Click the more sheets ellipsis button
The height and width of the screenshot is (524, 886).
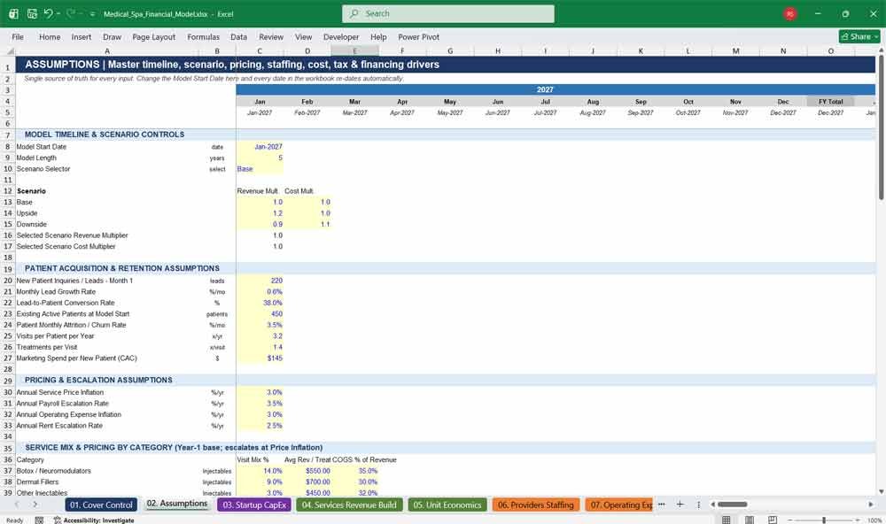(x=662, y=505)
